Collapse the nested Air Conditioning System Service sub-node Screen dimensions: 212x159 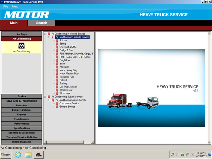click(x=49, y=100)
